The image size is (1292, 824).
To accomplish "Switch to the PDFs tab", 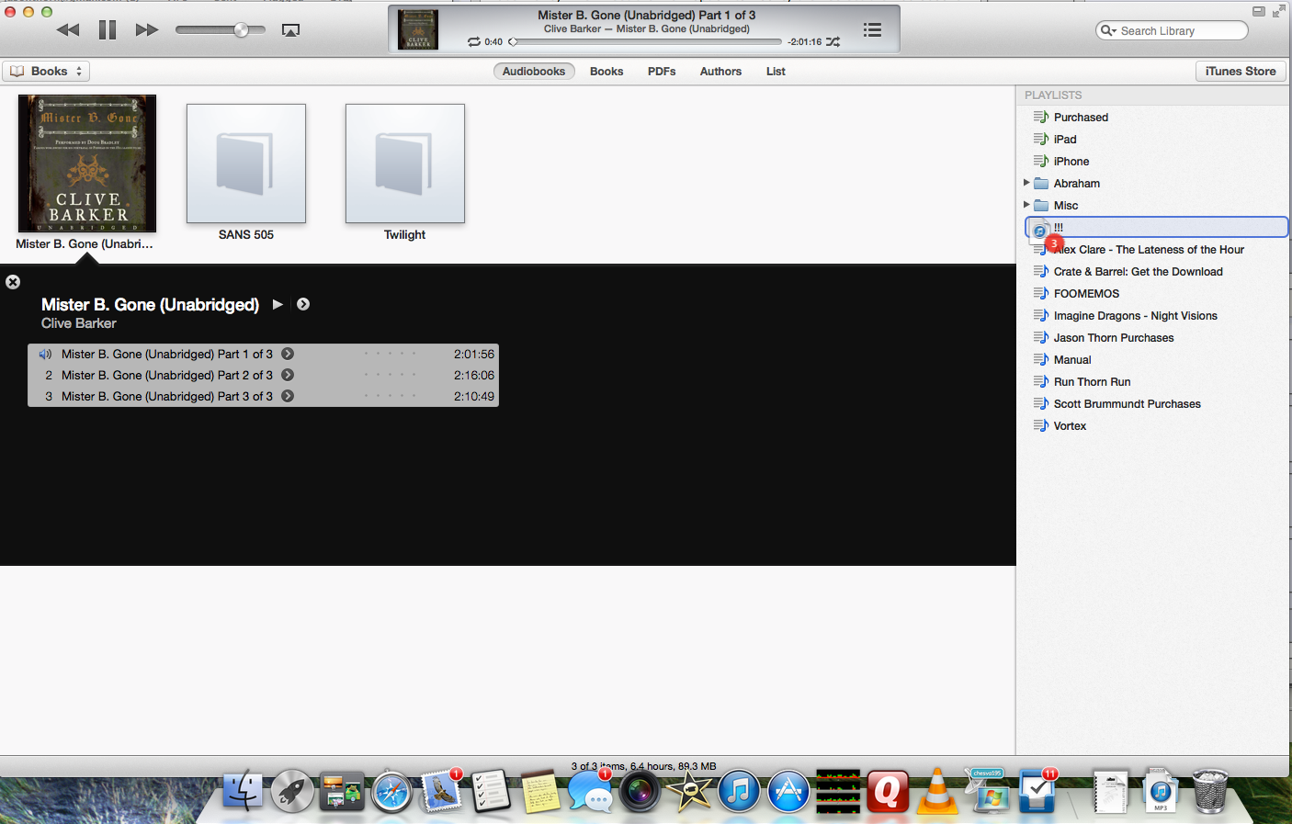I will tap(662, 71).
